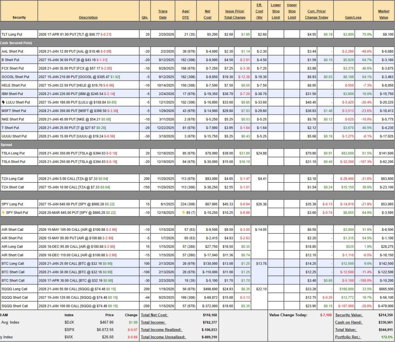The height and width of the screenshot is (342, 395).
Task: Sort table by Trans Date header
Action: [x=163, y=14]
